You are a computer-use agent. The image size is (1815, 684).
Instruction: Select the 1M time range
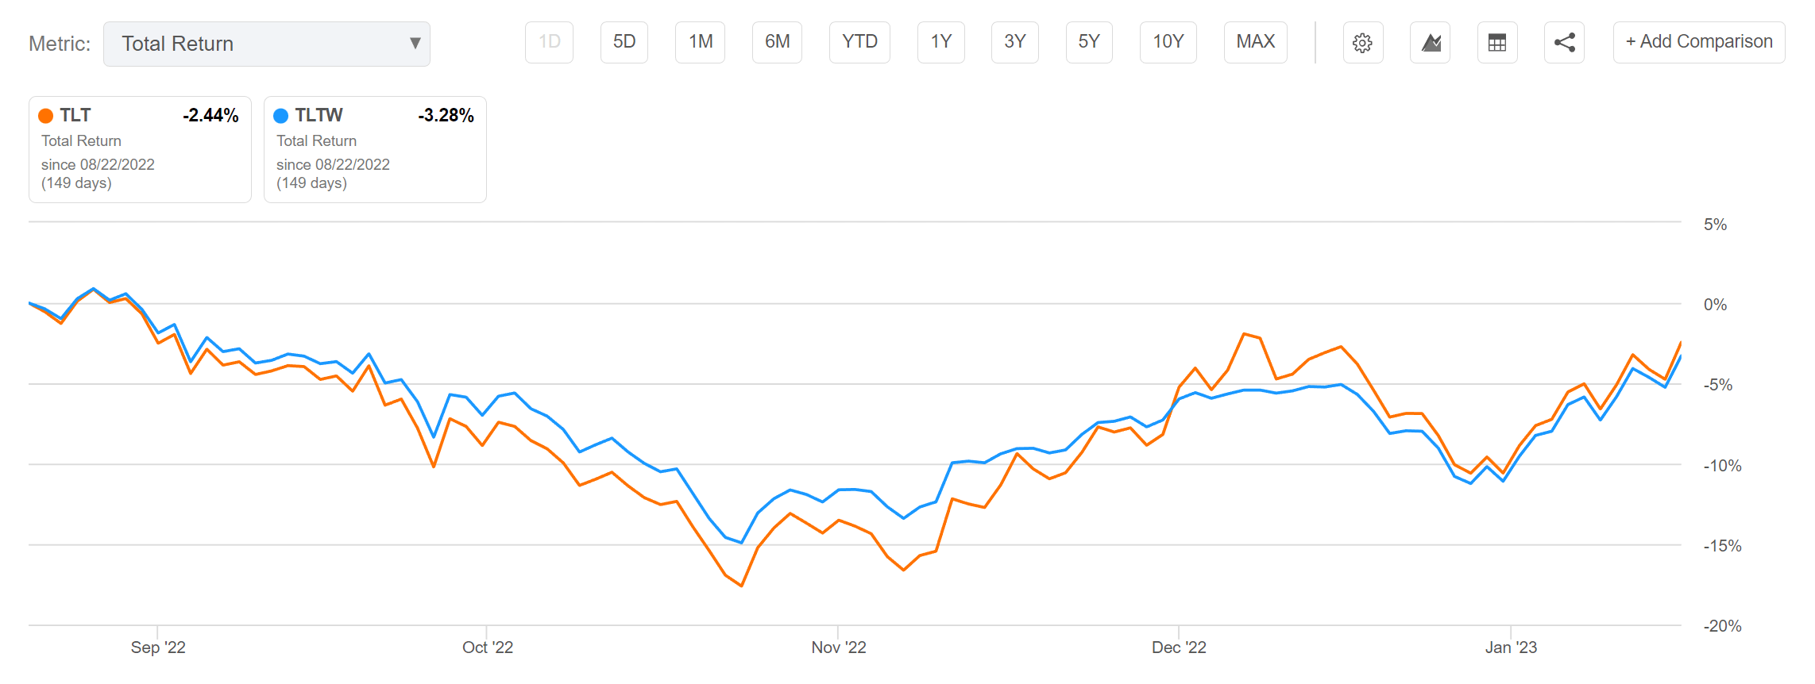[700, 42]
